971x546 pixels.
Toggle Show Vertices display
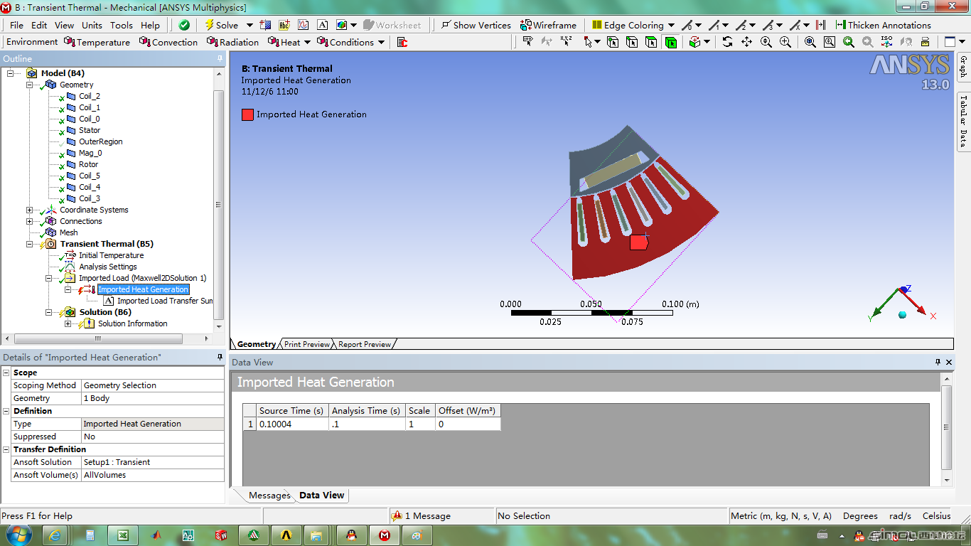pyautogui.click(x=476, y=25)
